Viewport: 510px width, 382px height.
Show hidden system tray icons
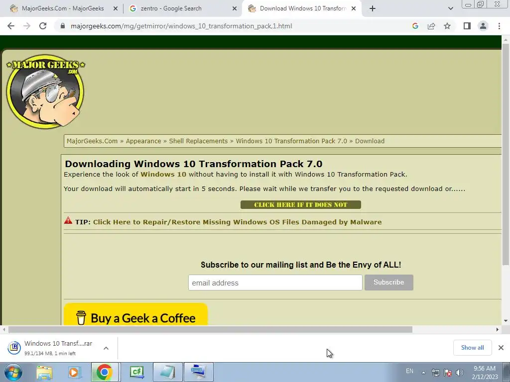(x=423, y=373)
